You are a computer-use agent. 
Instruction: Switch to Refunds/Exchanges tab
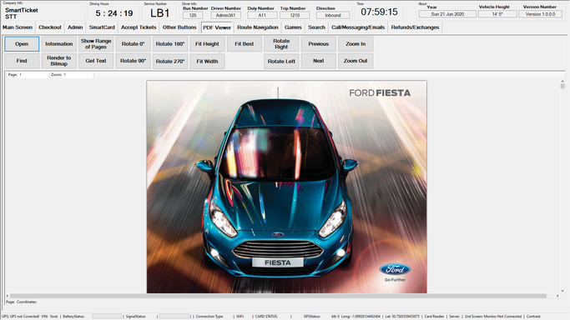click(x=415, y=27)
